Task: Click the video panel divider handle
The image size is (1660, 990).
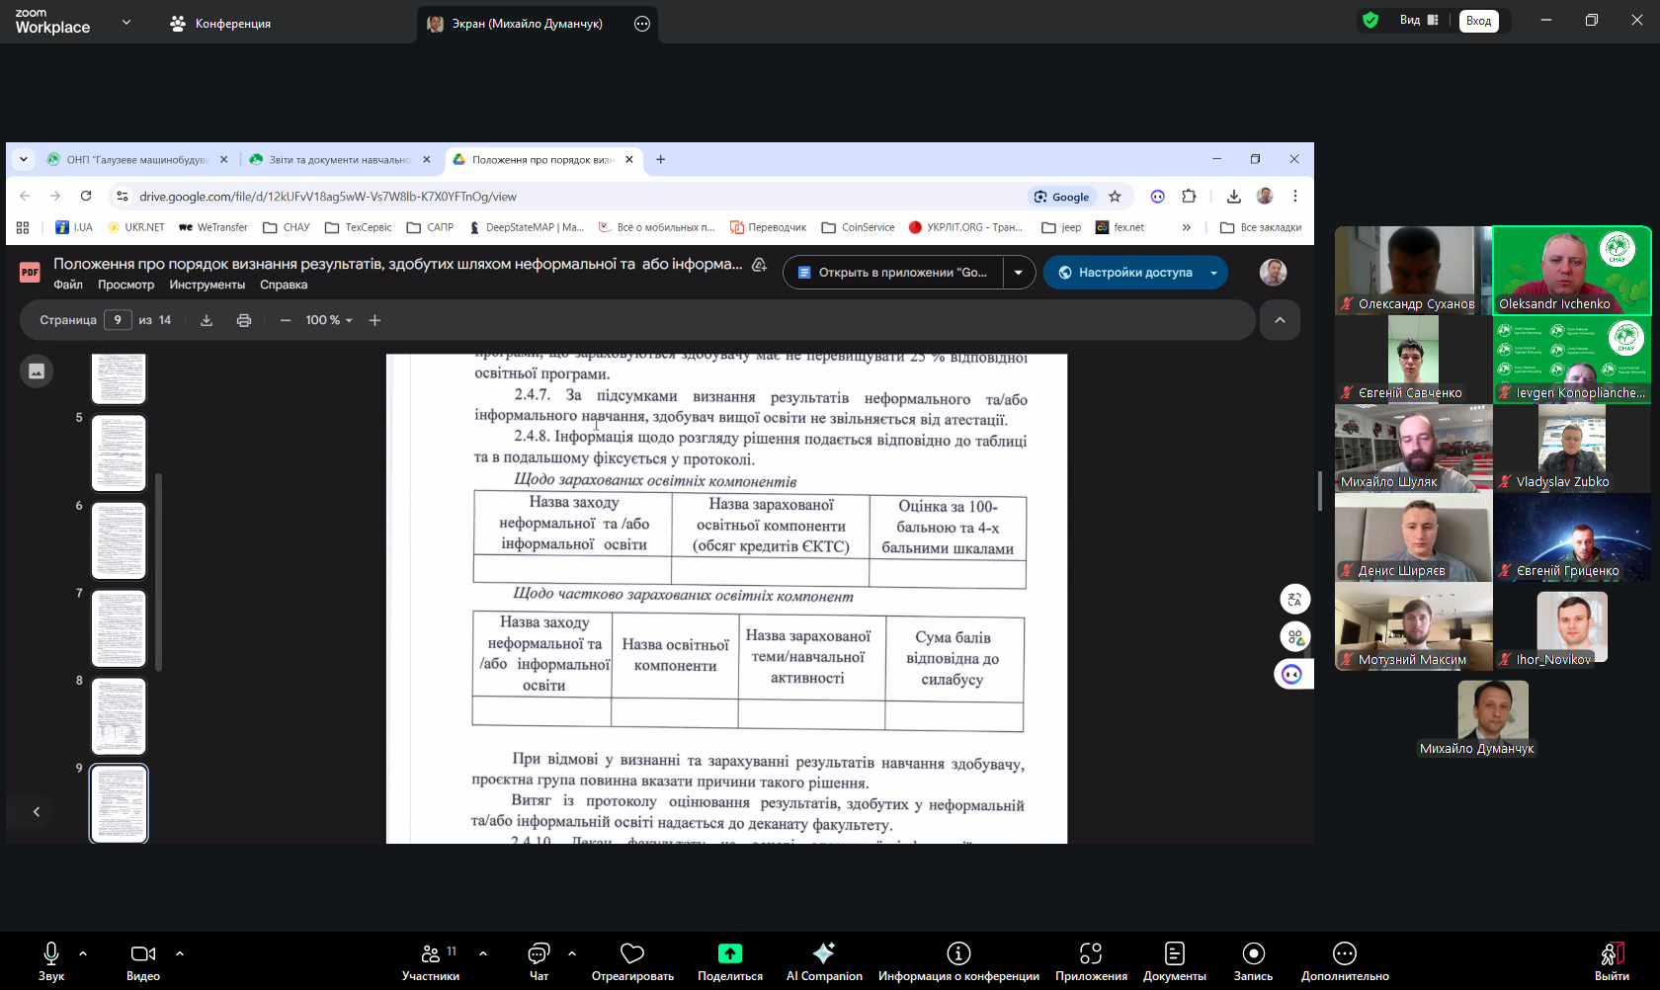Action: [1320, 491]
